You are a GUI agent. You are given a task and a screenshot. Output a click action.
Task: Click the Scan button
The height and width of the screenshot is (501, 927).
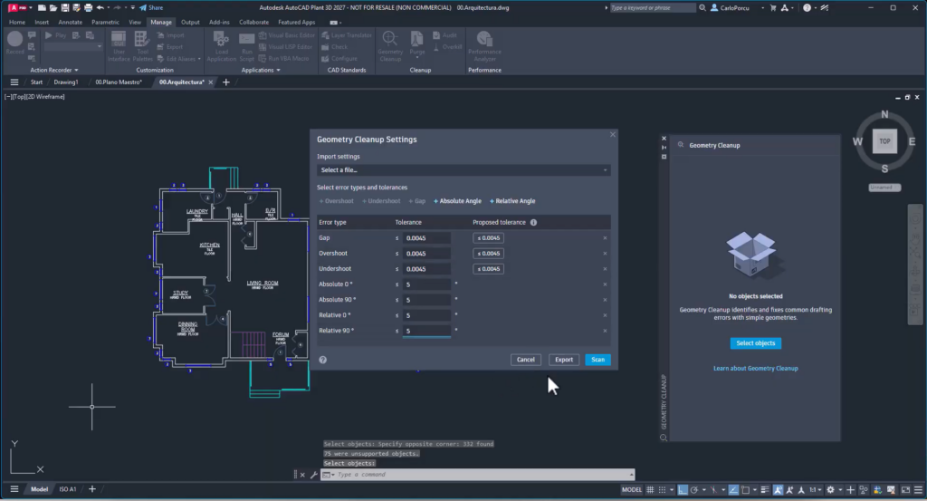click(597, 360)
